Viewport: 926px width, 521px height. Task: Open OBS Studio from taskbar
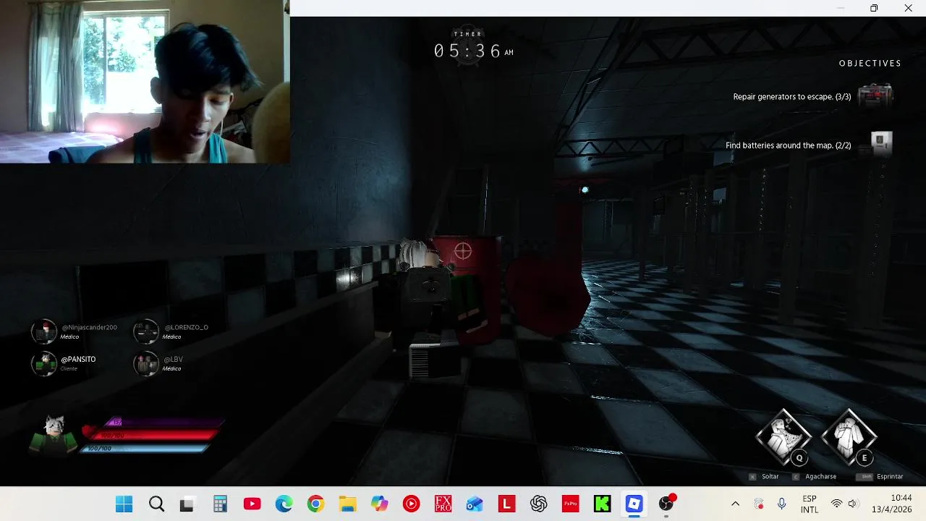[x=666, y=504]
